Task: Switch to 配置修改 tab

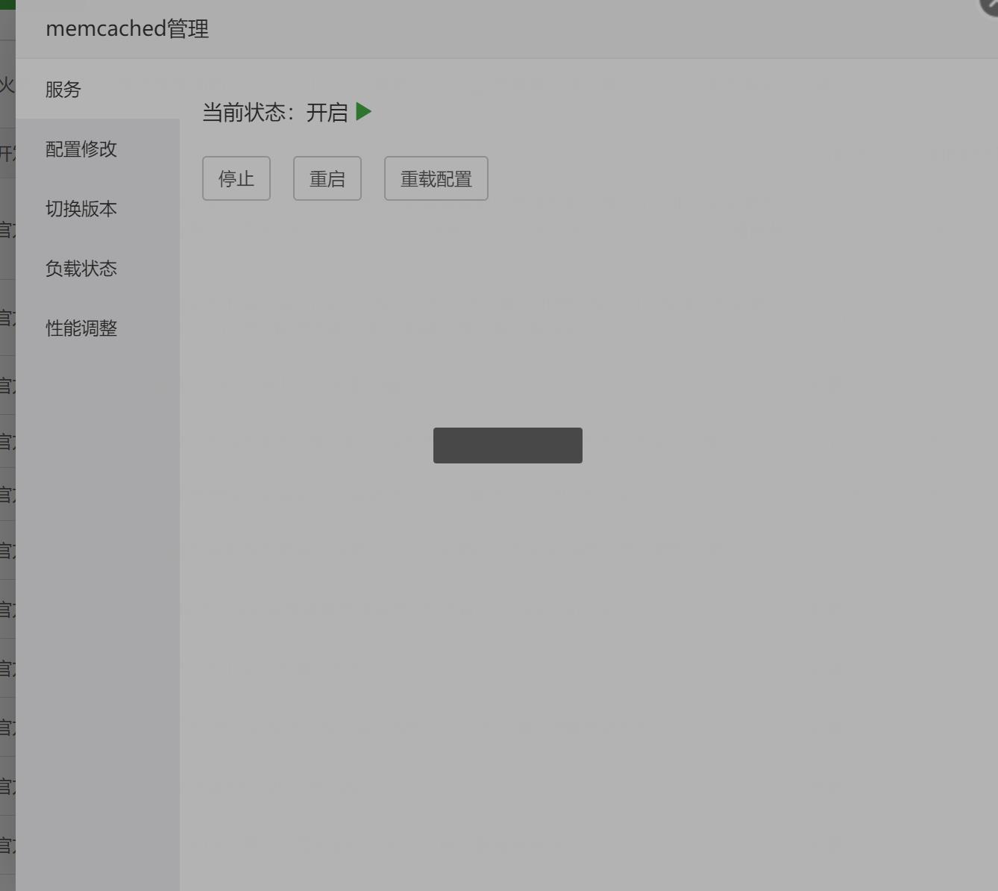Action: tap(98, 149)
